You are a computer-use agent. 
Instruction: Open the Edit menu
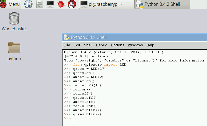tap(77, 45)
